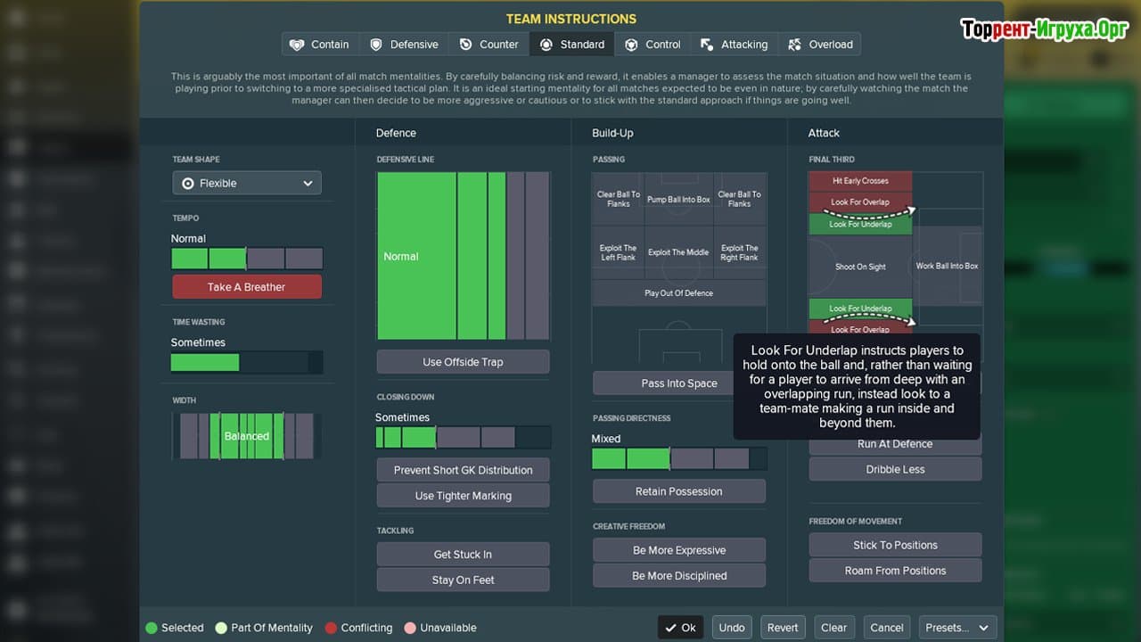Click the Cancel button

tap(887, 628)
